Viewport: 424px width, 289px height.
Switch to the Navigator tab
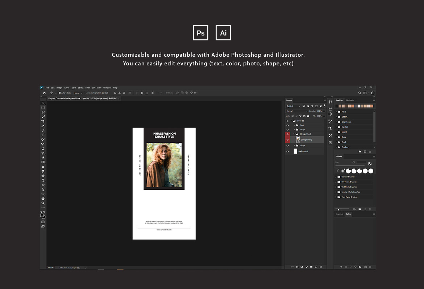coord(350,100)
